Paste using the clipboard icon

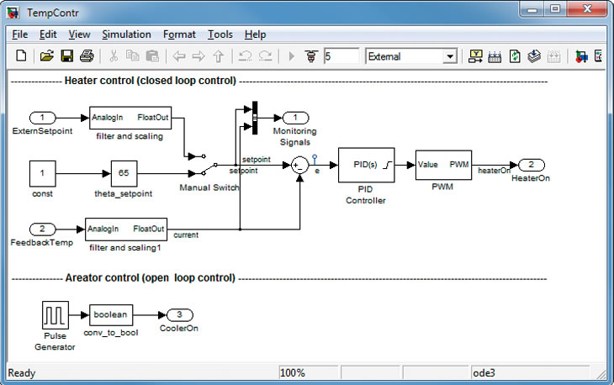point(152,56)
